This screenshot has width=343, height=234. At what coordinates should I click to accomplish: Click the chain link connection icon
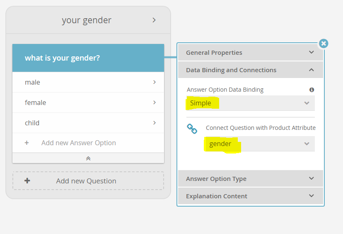coord(192,129)
